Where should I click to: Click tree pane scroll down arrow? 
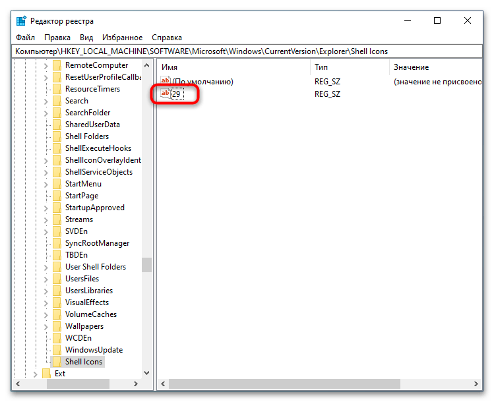click(146, 373)
